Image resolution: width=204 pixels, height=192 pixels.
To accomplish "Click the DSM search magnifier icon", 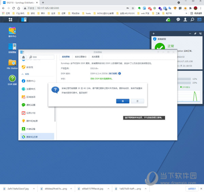I will (192, 19).
